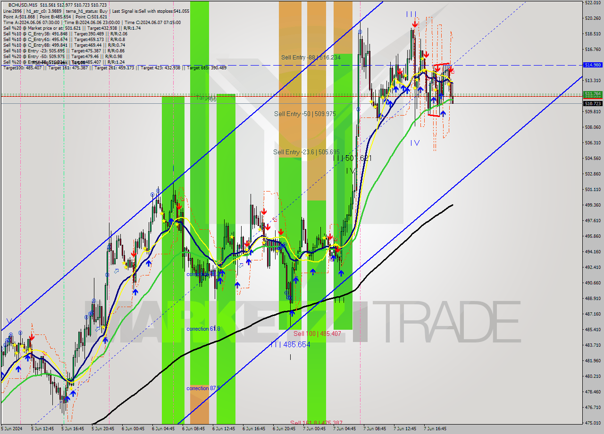Click the 494.160 price axis value
604x434 pixels.
593,252
